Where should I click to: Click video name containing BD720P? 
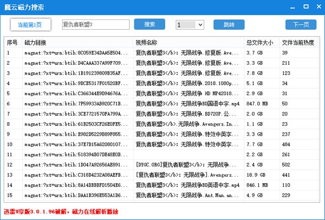186,114
